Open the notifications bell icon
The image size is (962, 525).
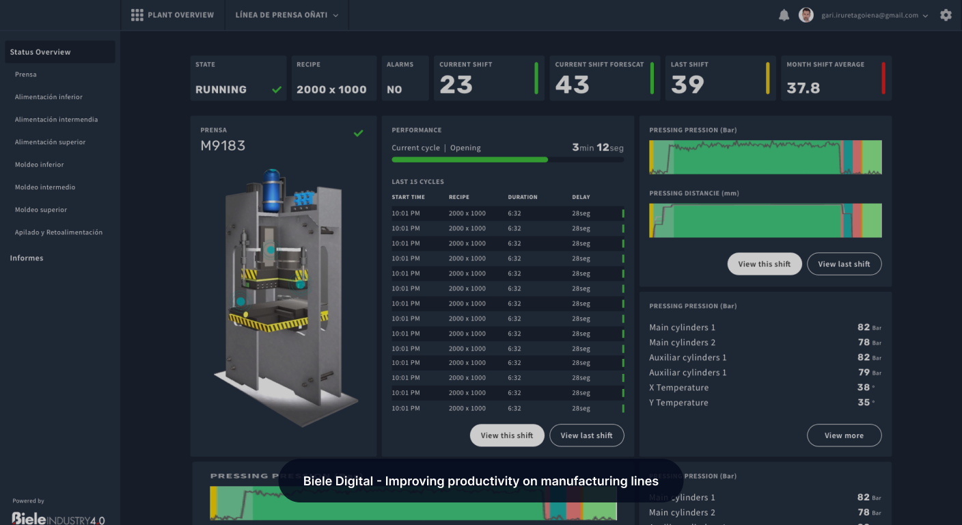784,15
